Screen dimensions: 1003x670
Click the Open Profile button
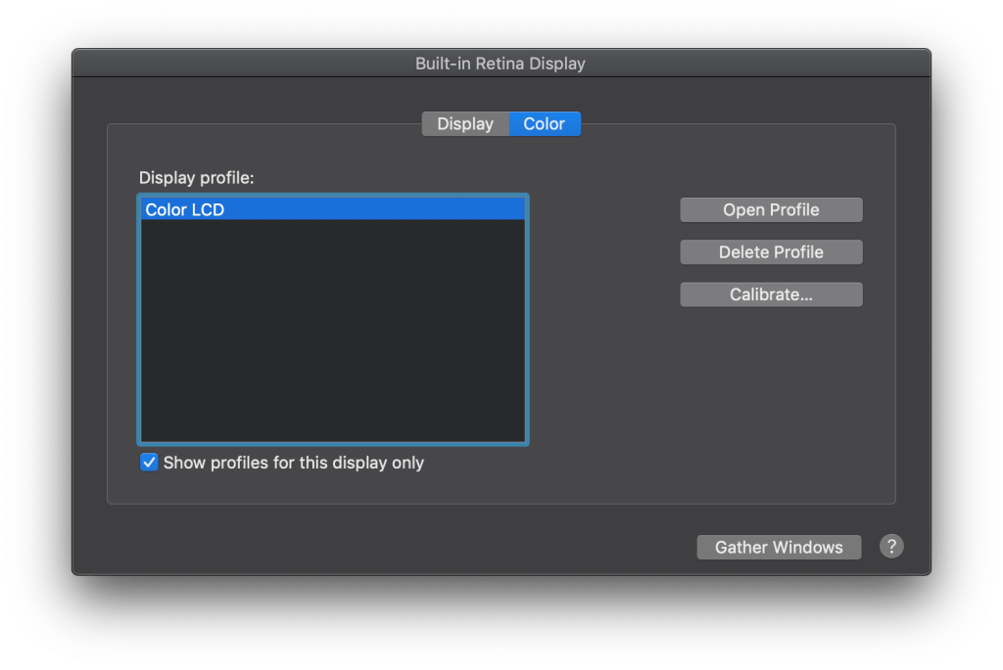[x=771, y=210]
